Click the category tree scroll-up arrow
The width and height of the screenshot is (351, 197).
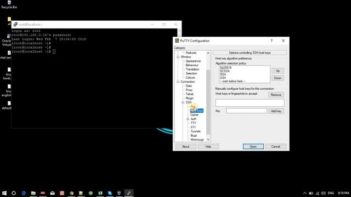point(208,53)
